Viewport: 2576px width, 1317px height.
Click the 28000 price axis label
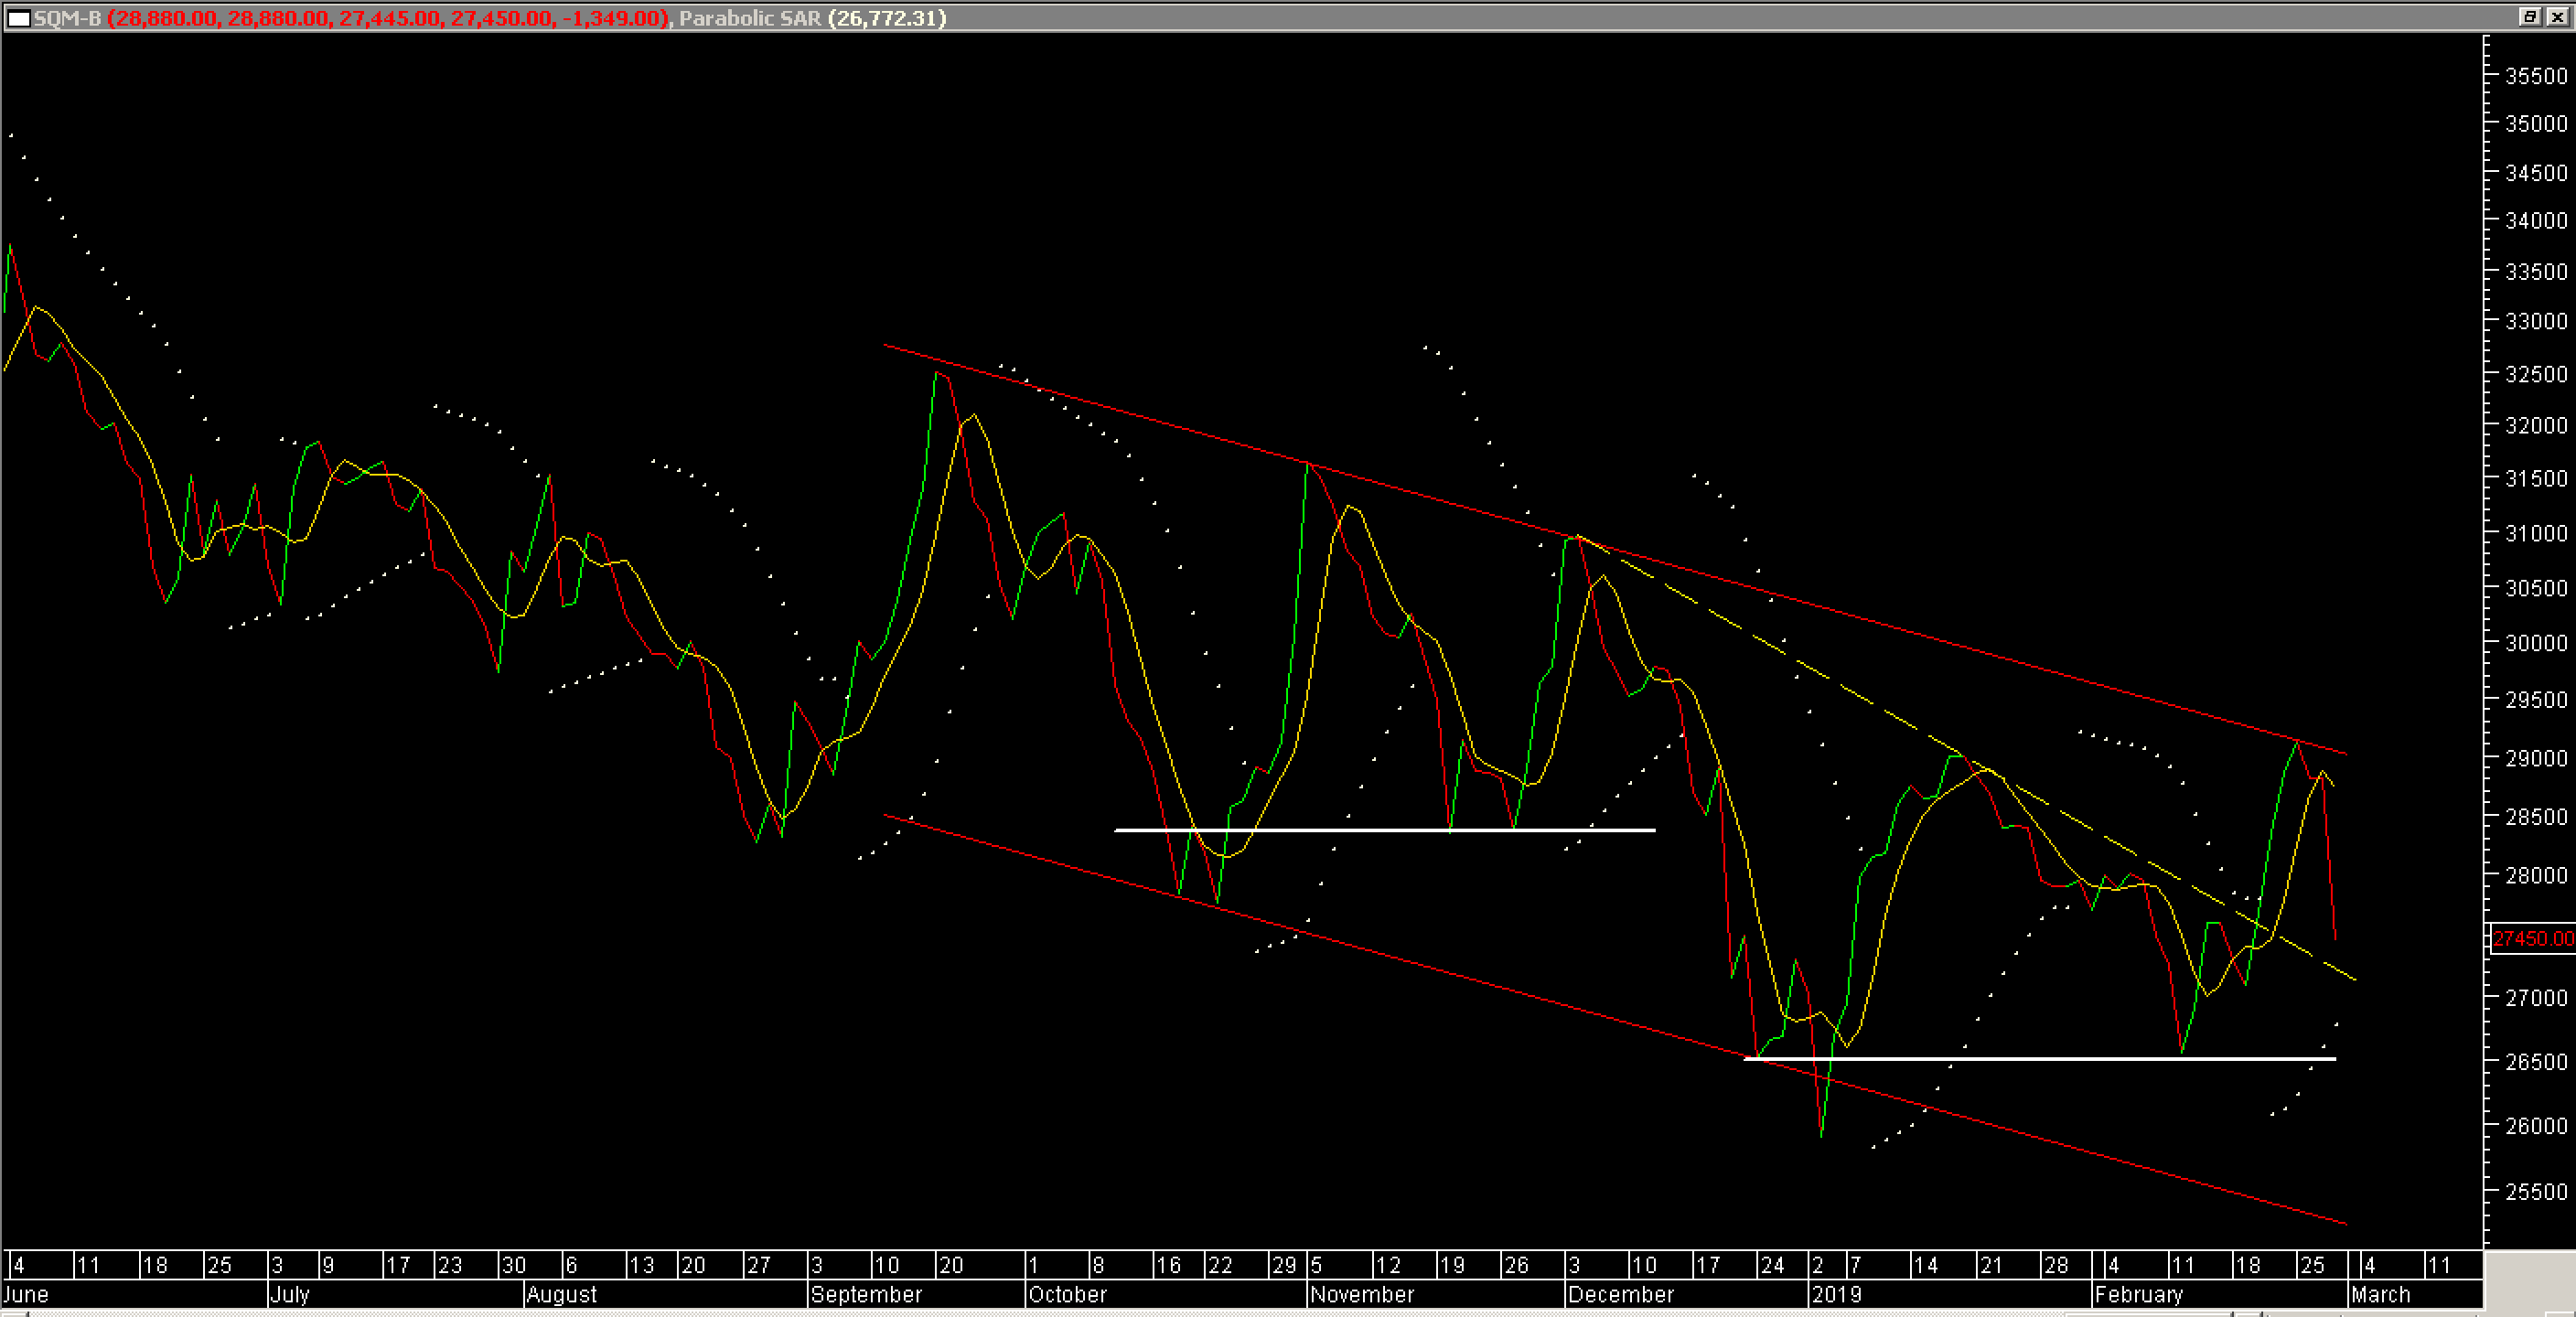tap(2536, 876)
